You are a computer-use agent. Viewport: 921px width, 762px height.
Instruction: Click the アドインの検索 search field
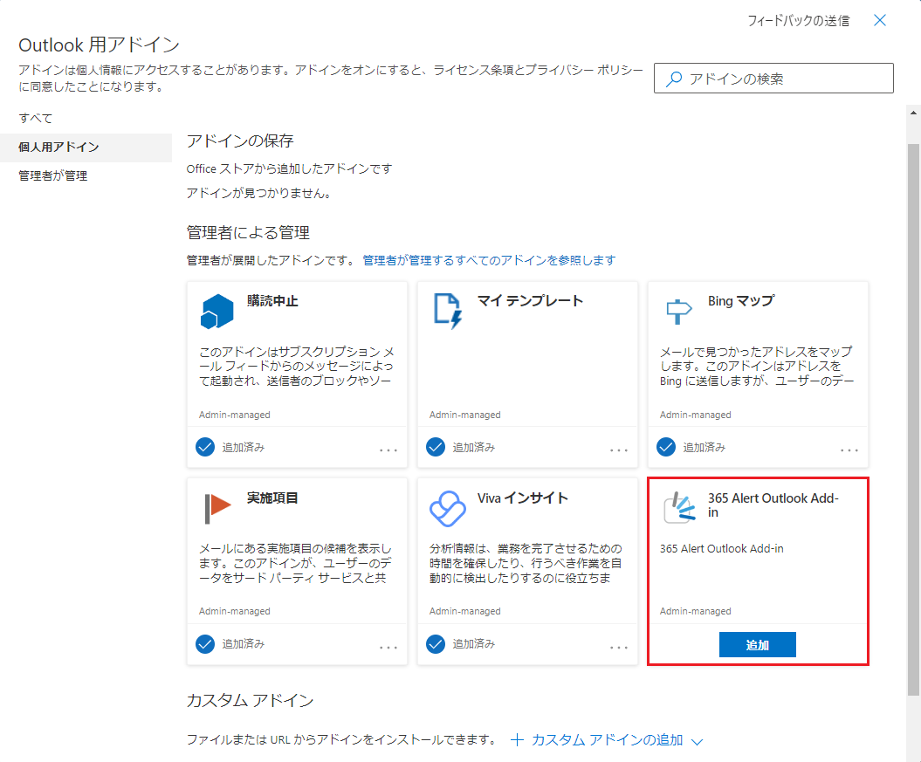pos(786,79)
